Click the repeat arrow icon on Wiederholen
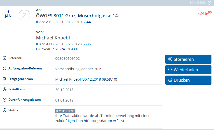This screenshot has height=130, width=214. pyautogui.click(x=170, y=70)
